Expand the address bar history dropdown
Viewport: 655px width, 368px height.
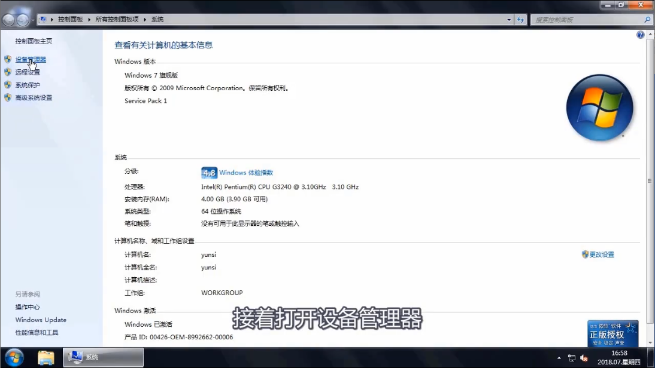[510, 20]
